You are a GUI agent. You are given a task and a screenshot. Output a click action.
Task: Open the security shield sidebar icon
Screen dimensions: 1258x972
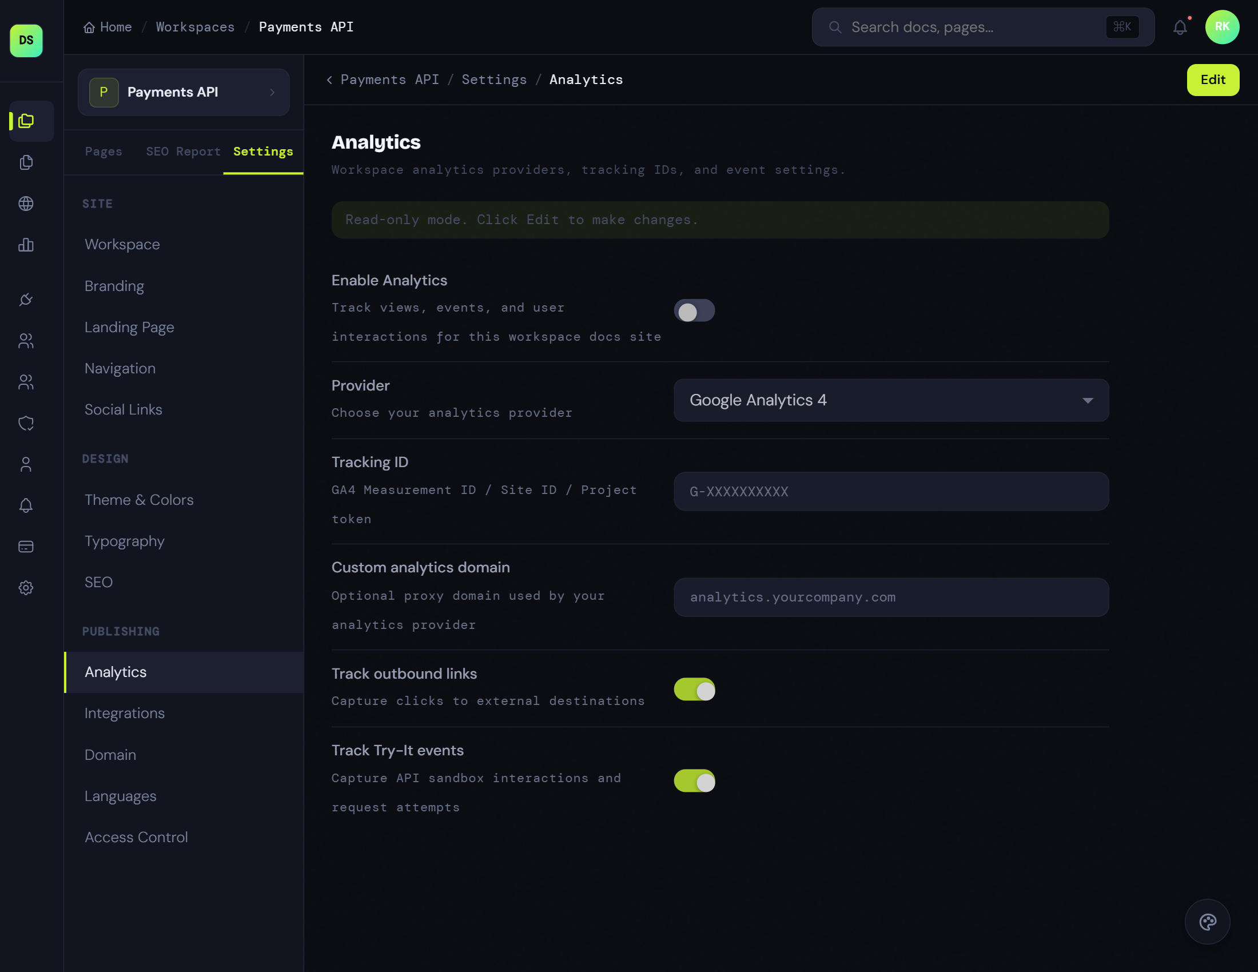point(26,423)
